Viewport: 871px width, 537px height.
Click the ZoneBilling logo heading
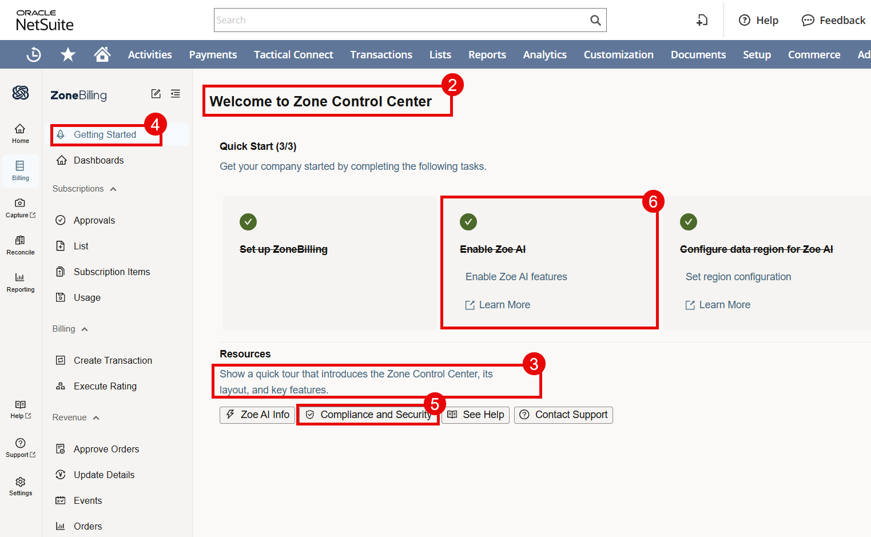click(79, 96)
